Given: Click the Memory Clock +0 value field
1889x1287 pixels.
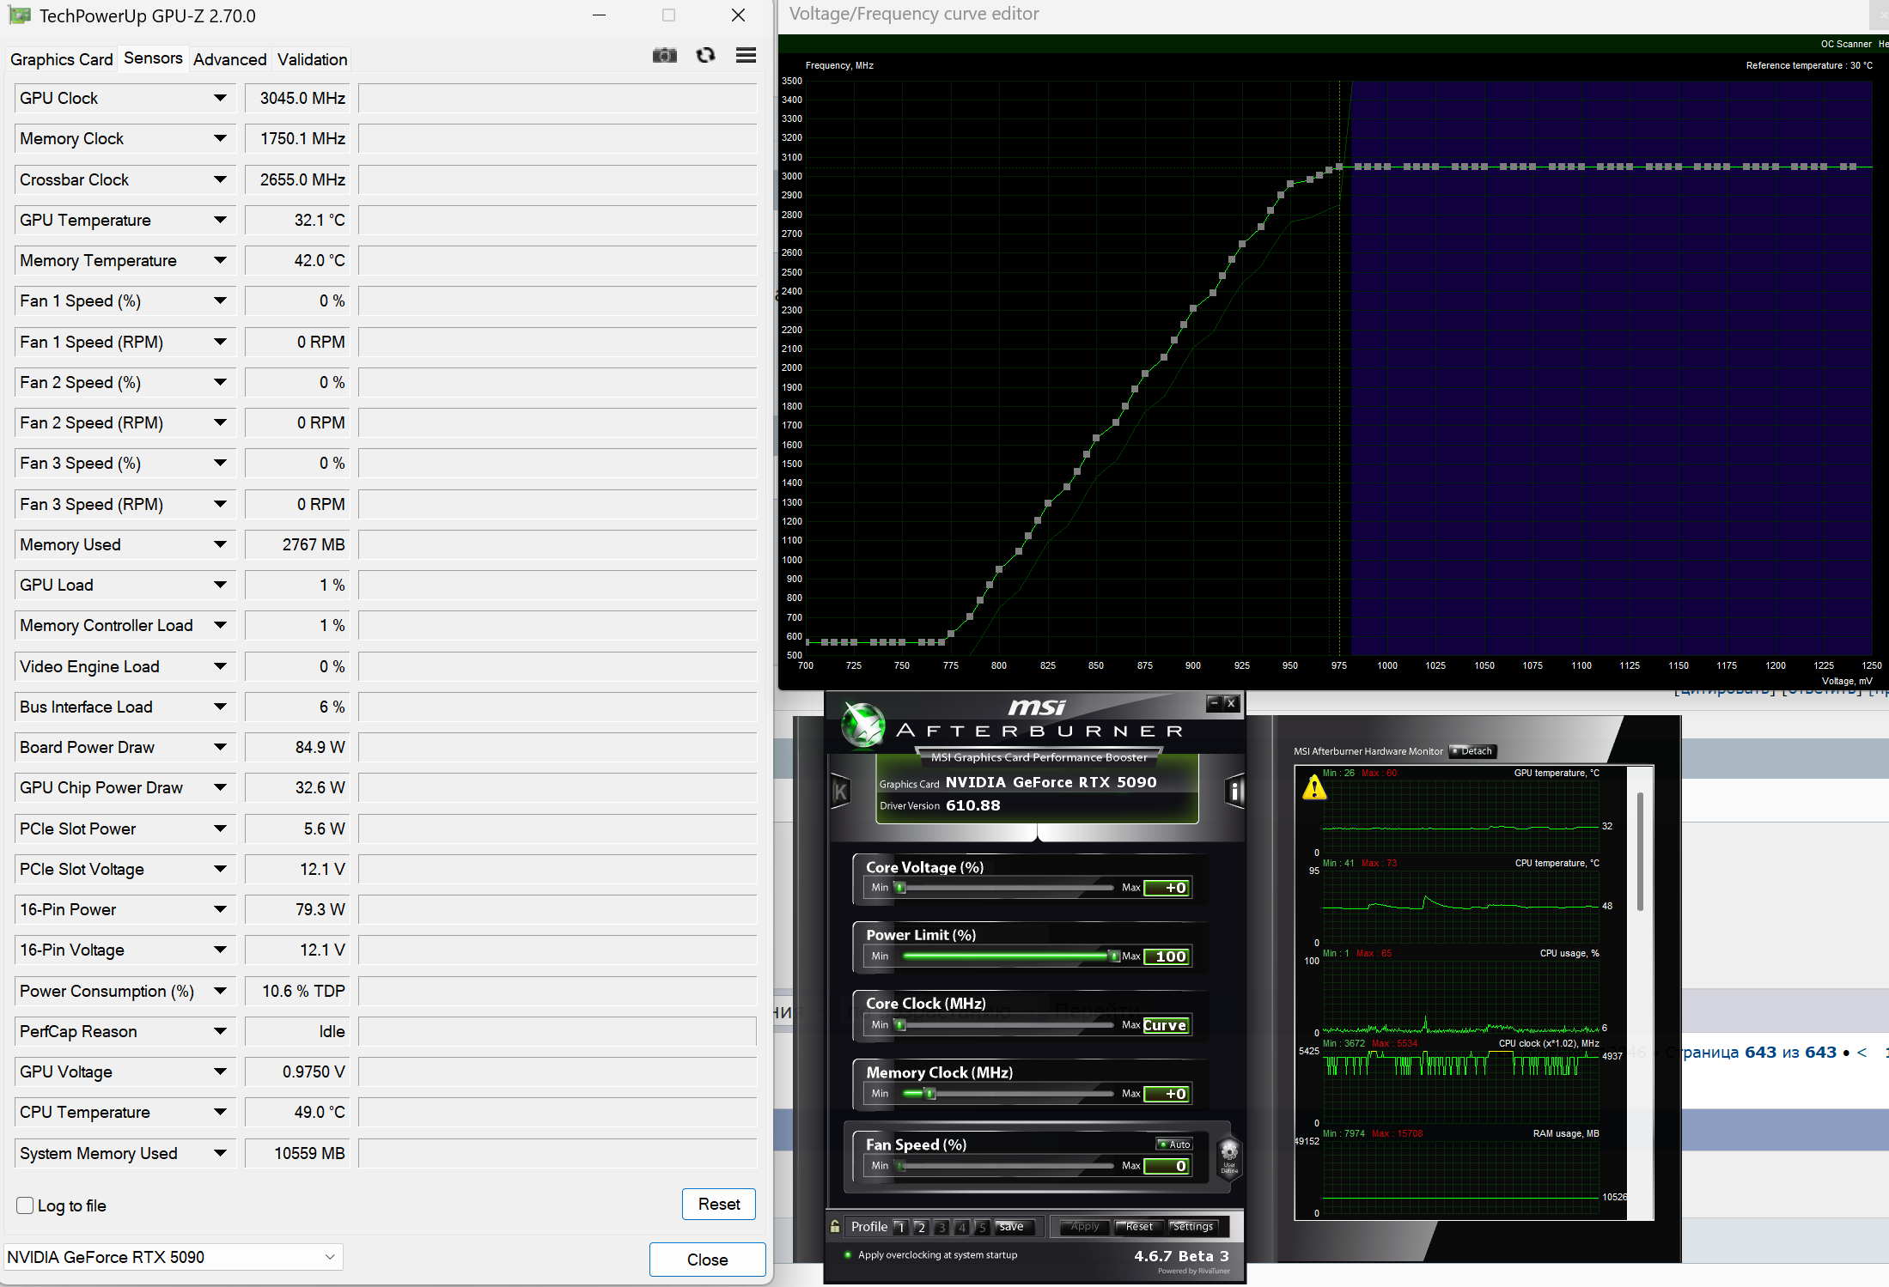Looking at the screenshot, I should (1167, 1094).
